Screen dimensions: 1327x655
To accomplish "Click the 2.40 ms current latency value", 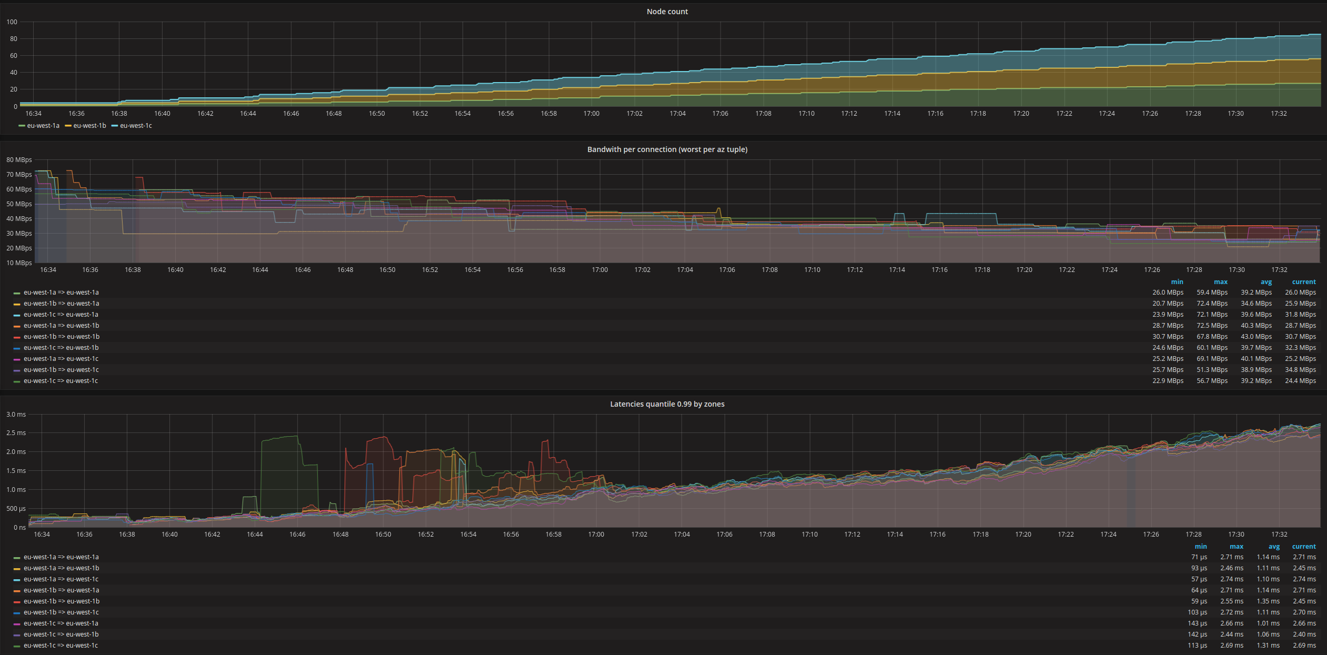I will 1304,634.
